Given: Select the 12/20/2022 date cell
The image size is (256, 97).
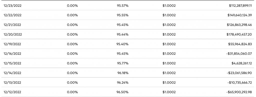Looking at the screenshot, I should [13, 34].
